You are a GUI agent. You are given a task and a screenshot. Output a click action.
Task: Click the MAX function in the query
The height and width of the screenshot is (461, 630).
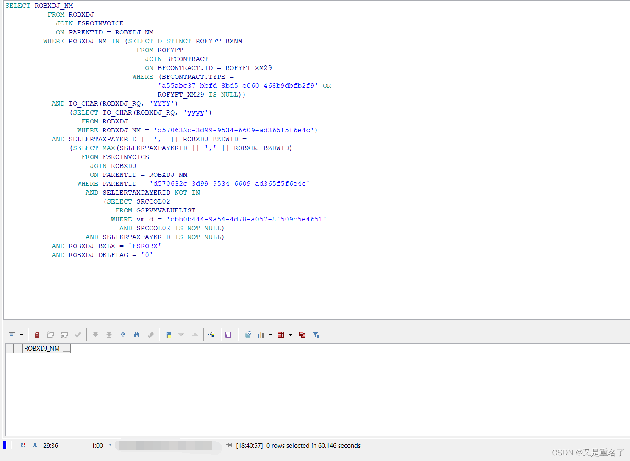[x=109, y=148]
